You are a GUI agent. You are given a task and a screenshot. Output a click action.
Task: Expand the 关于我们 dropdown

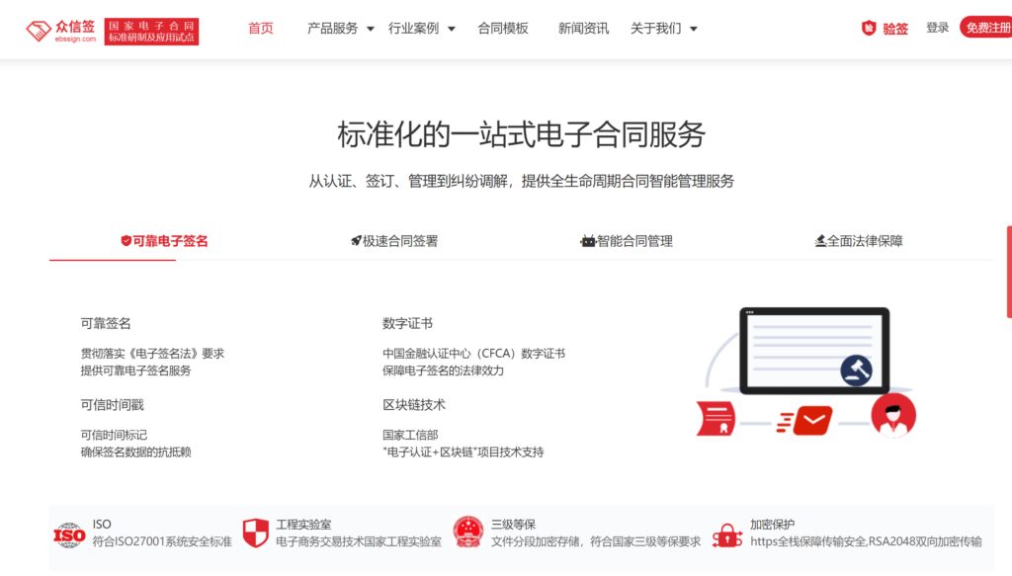(658, 29)
